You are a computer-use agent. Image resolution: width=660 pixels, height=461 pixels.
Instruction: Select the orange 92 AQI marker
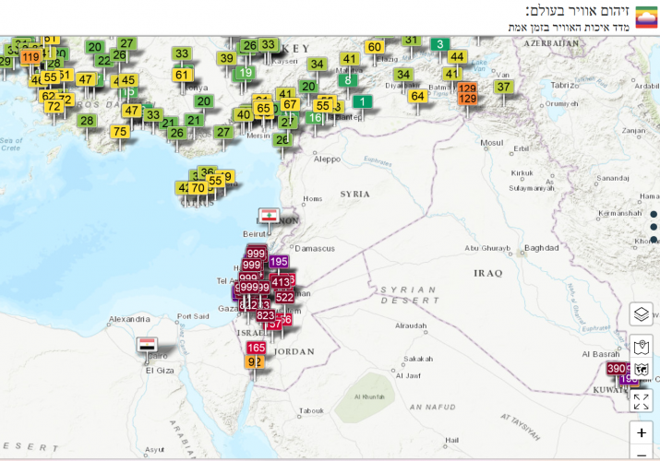click(255, 362)
